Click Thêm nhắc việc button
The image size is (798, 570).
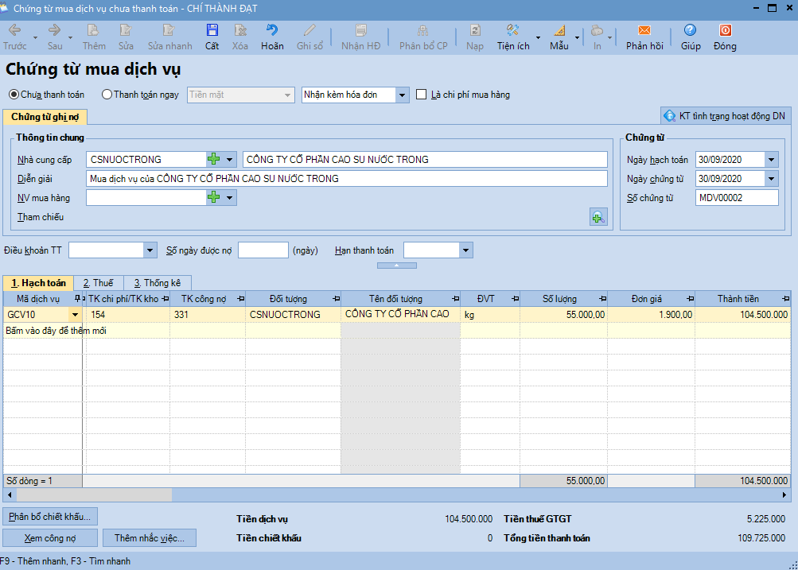[x=150, y=538]
